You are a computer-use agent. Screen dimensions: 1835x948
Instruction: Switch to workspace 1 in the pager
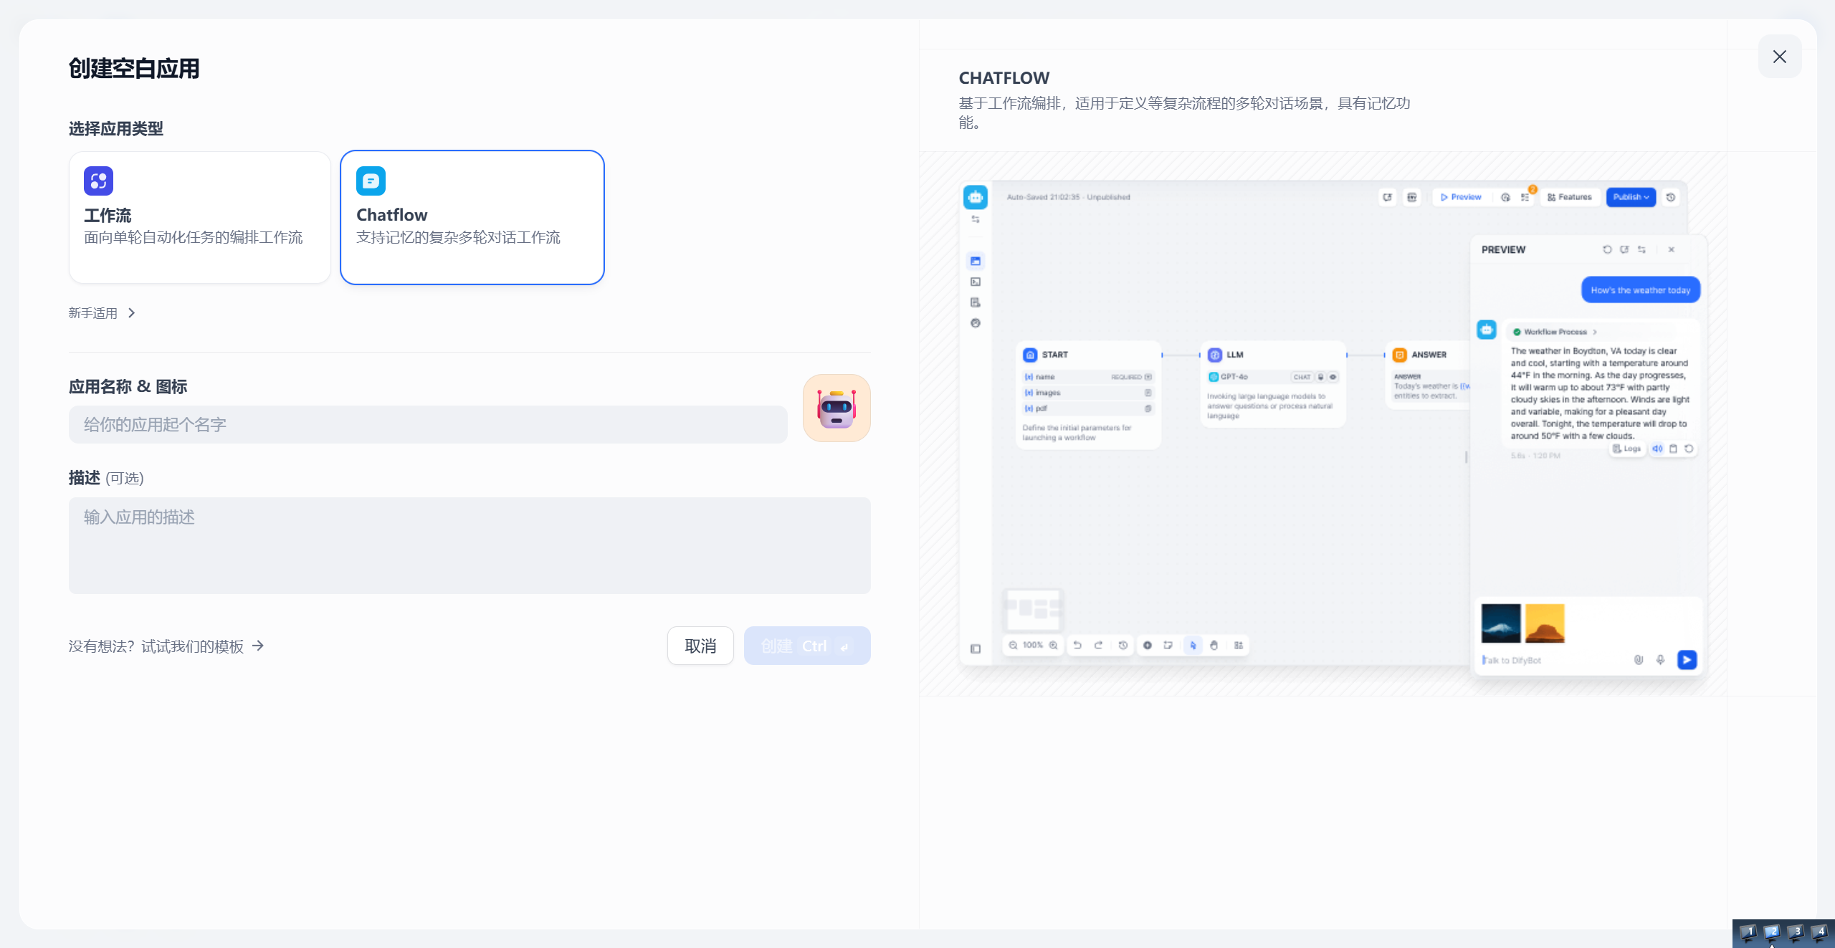[x=1748, y=932]
